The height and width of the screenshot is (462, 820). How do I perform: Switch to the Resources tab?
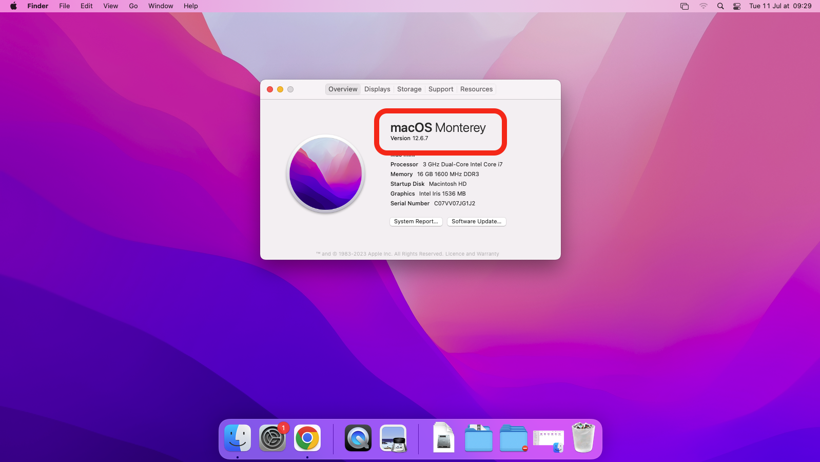pos(476,89)
